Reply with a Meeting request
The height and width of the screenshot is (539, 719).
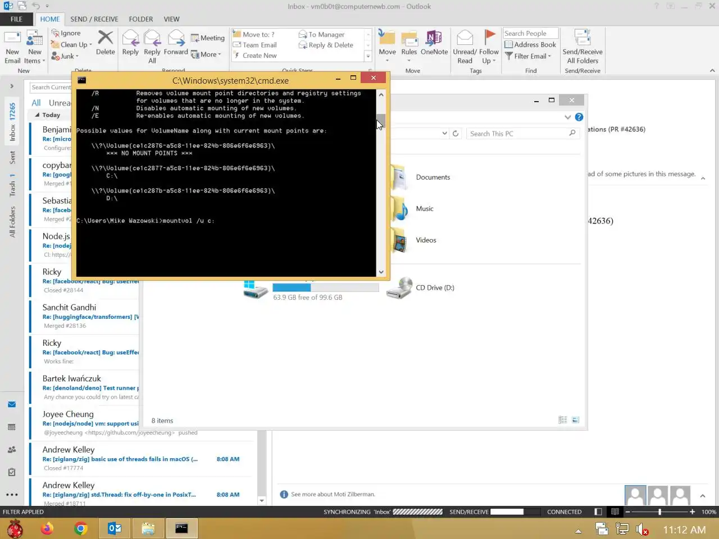click(x=208, y=38)
